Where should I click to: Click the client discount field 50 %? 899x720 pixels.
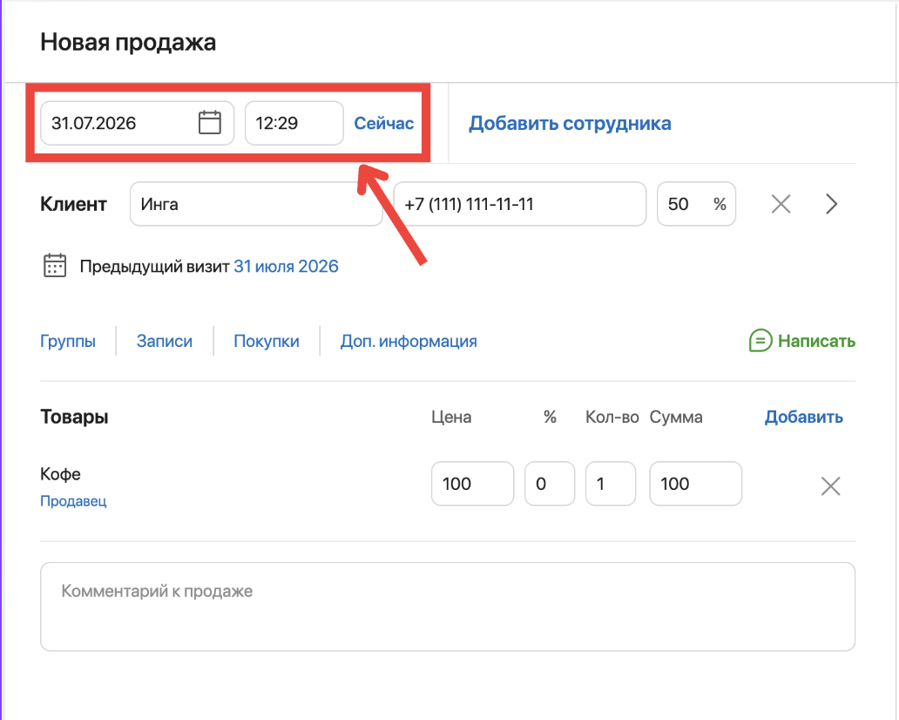pyautogui.click(x=696, y=204)
